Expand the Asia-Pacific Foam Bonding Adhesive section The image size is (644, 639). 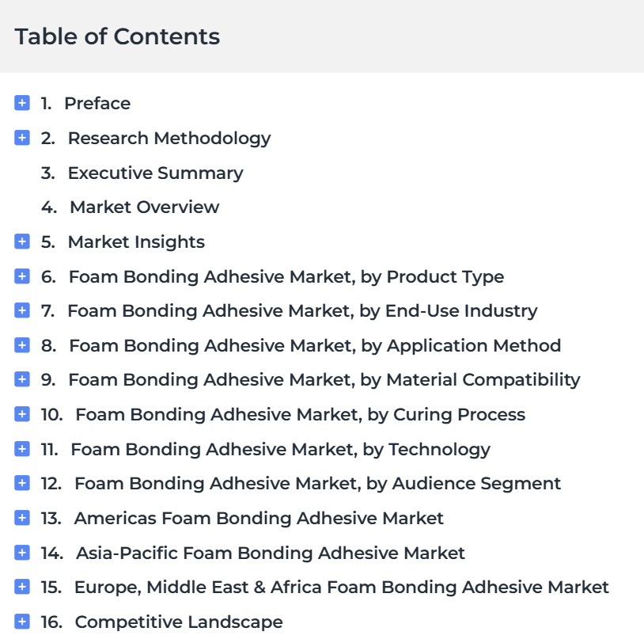click(x=22, y=552)
